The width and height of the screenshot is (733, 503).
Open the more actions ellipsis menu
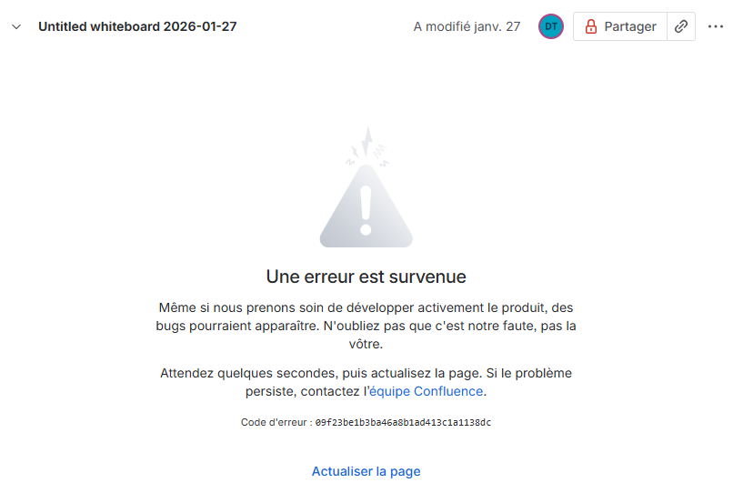(715, 26)
